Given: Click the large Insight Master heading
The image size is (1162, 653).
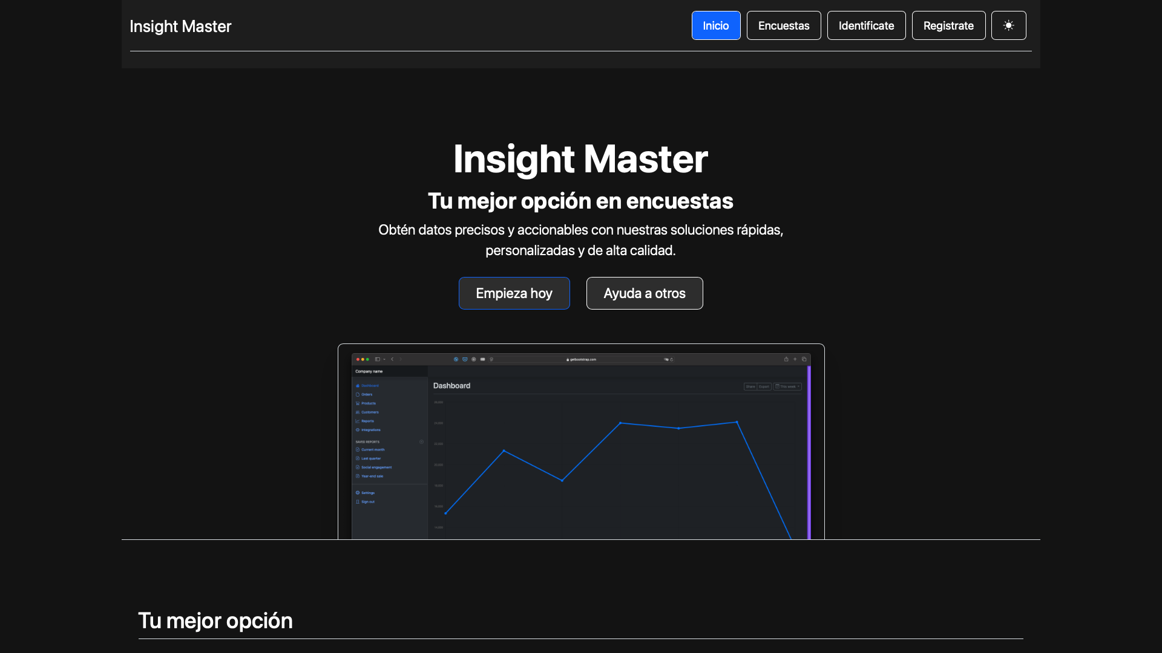Looking at the screenshot, I should (x=580, y=159).
